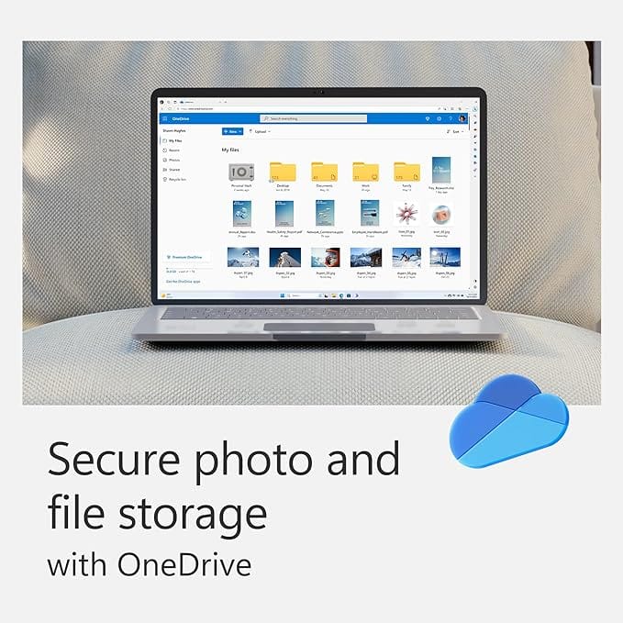Expand the Upload dropdown

(260, 131)
